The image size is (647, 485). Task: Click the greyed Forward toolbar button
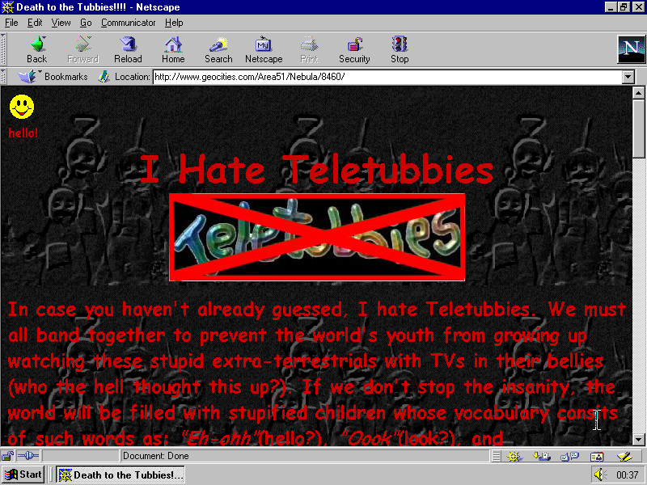(x=83, y=50)
